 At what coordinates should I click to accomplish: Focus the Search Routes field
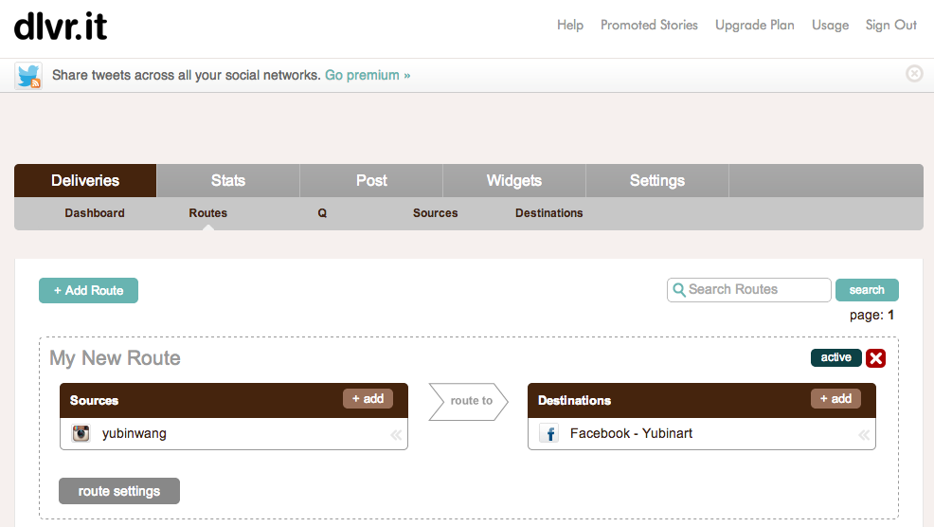click(x=748, y=290)
